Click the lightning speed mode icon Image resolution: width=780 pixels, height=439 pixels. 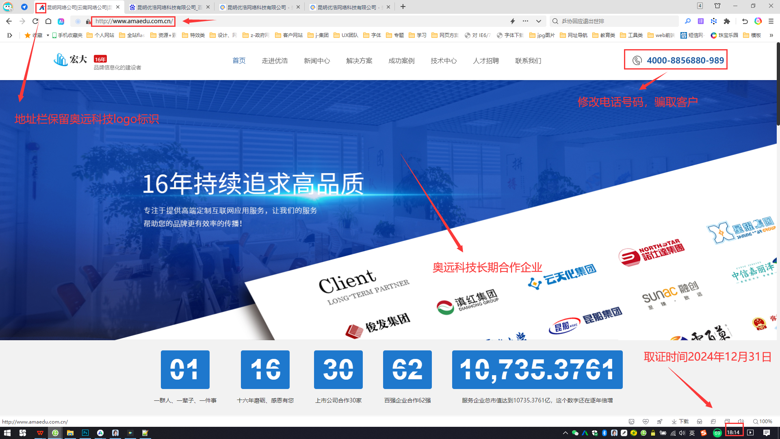[513, 21]
